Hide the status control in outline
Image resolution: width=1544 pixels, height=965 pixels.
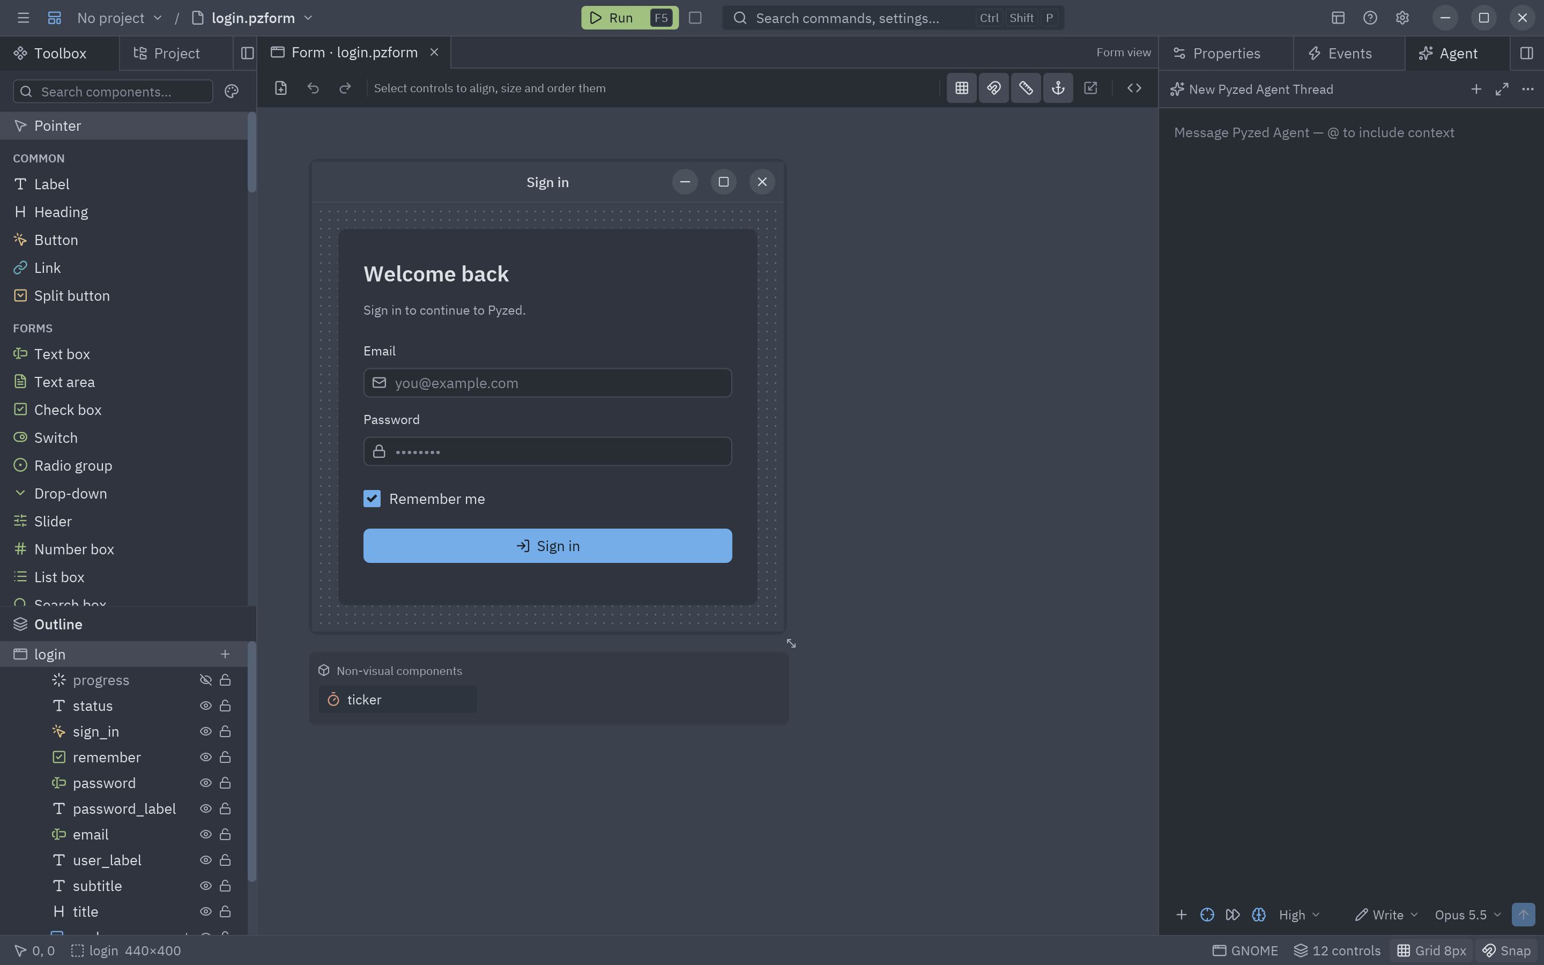(x=205, y=706)
